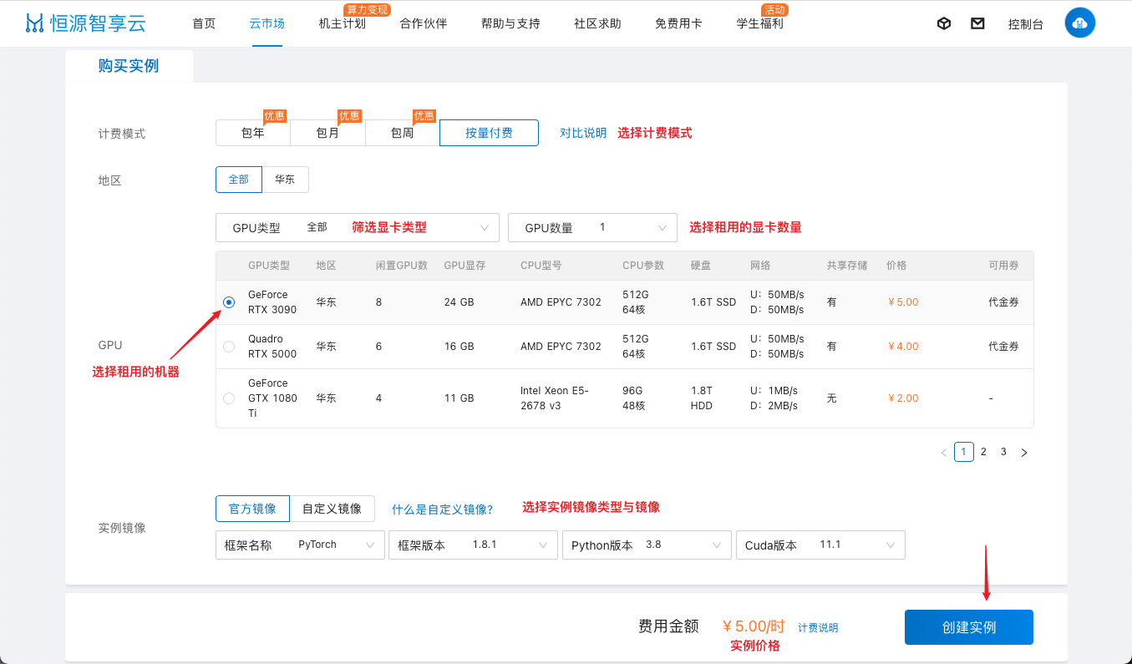Image resolution: width=1132 pixels, height=664 pixels.
Task: Open the 计费说明 link
Action: coord(818,627)
